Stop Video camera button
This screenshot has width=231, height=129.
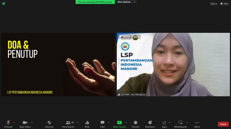pos(25,124)
